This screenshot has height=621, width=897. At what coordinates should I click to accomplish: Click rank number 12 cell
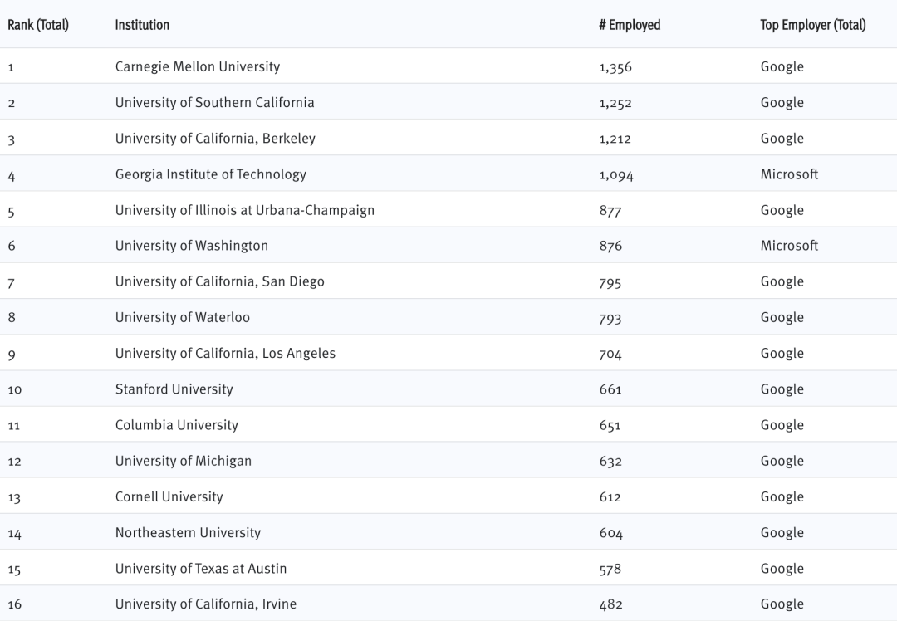click(x=15, y=462)
